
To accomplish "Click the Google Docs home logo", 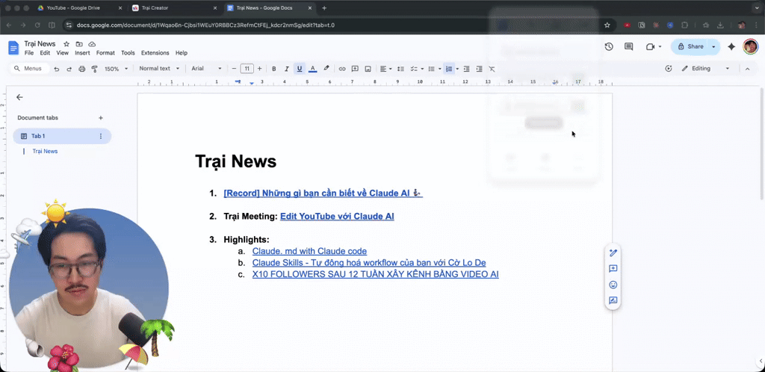I will tap(13, 48).
